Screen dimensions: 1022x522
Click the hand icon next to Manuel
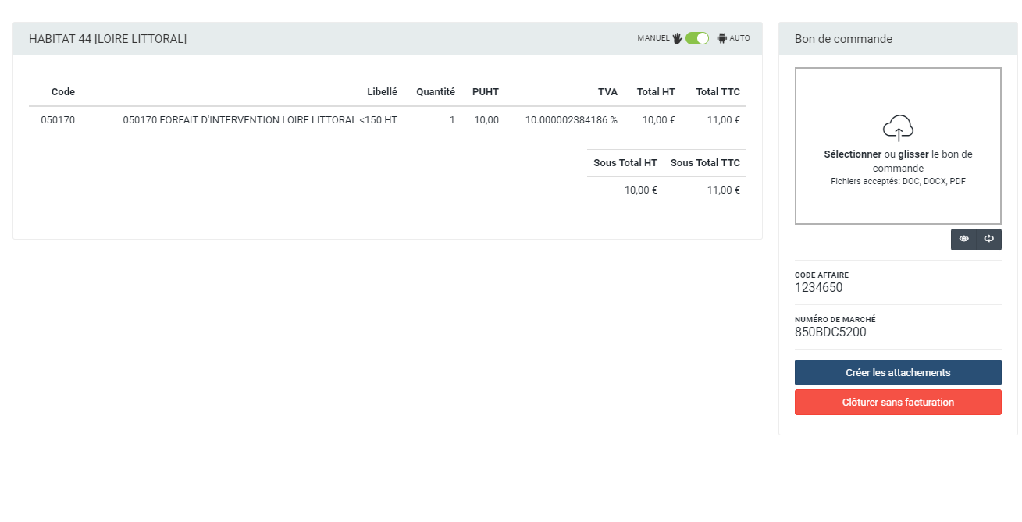click(x=677, y=38)
